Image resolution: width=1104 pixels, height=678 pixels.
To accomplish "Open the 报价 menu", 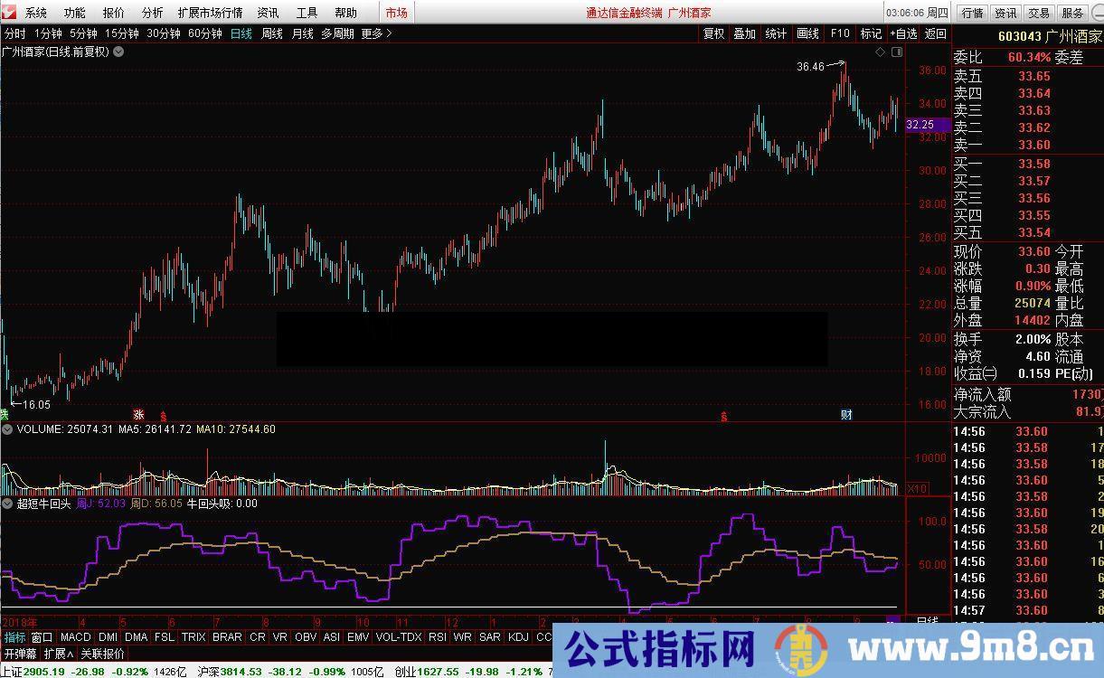I will pyautogui.click(x=114, y=13).
